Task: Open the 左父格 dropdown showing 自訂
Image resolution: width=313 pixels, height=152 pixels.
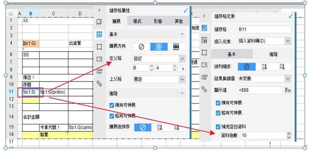Action: coord(159,59)
